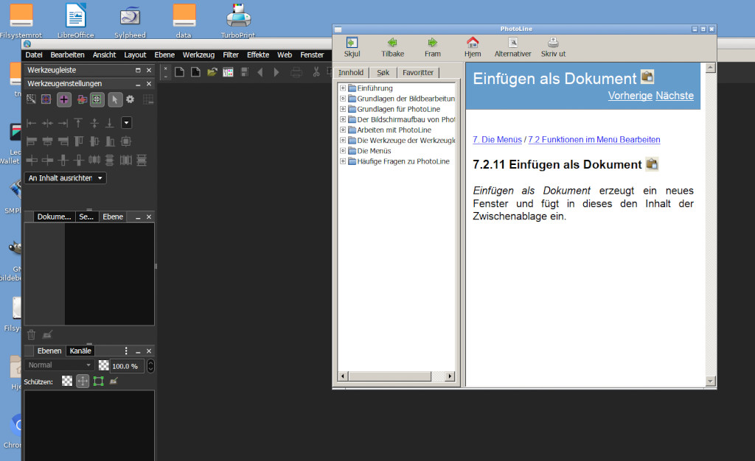Screen dimensions: 755x461
Task: Open the Effekte menu
Action: click(x=258, y=54)
